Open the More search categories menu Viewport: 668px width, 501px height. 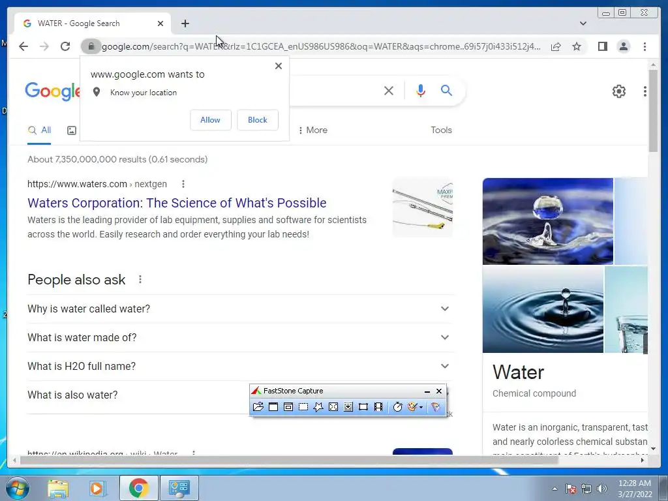click(312, 130)
